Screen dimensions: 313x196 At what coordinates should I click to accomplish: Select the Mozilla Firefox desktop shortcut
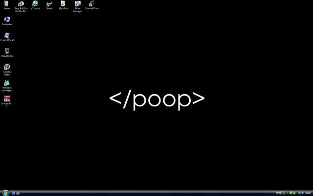click(7, 70)
